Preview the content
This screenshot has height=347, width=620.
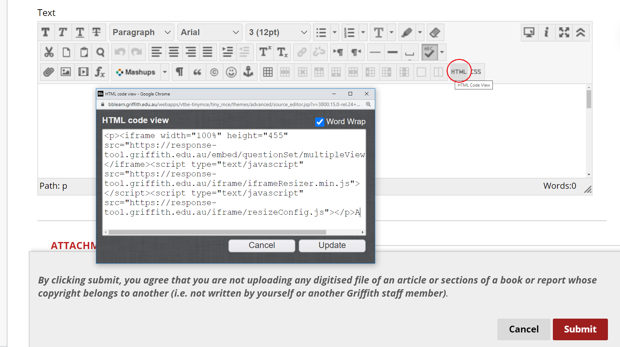point(529,33)
